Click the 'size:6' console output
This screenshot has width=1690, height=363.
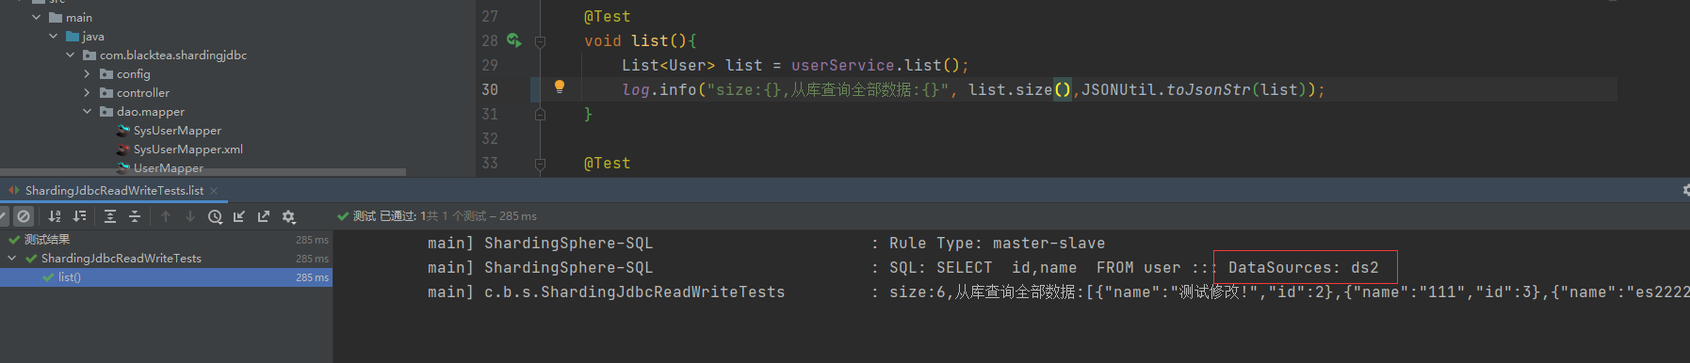click(918, 292)
